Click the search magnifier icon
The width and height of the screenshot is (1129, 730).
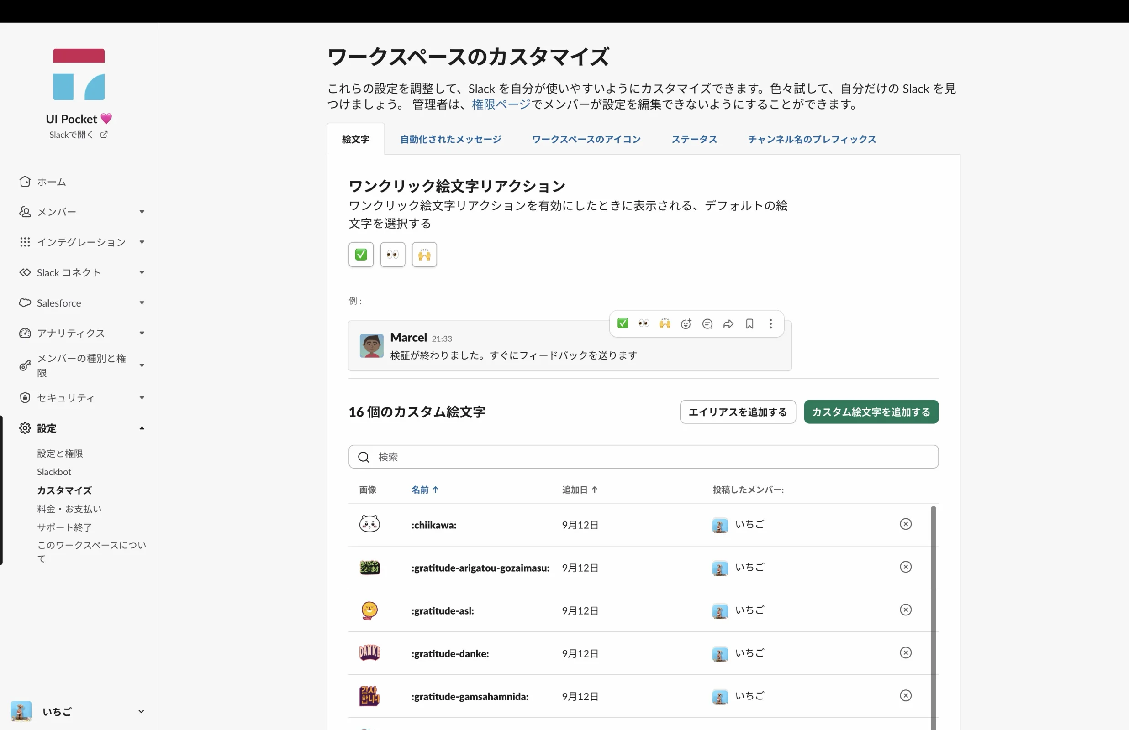364,457
